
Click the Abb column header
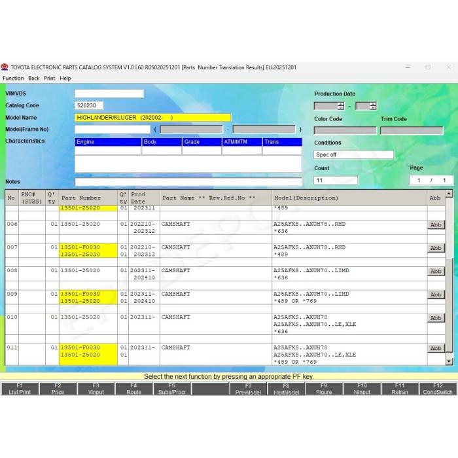(x=436, y=198)
